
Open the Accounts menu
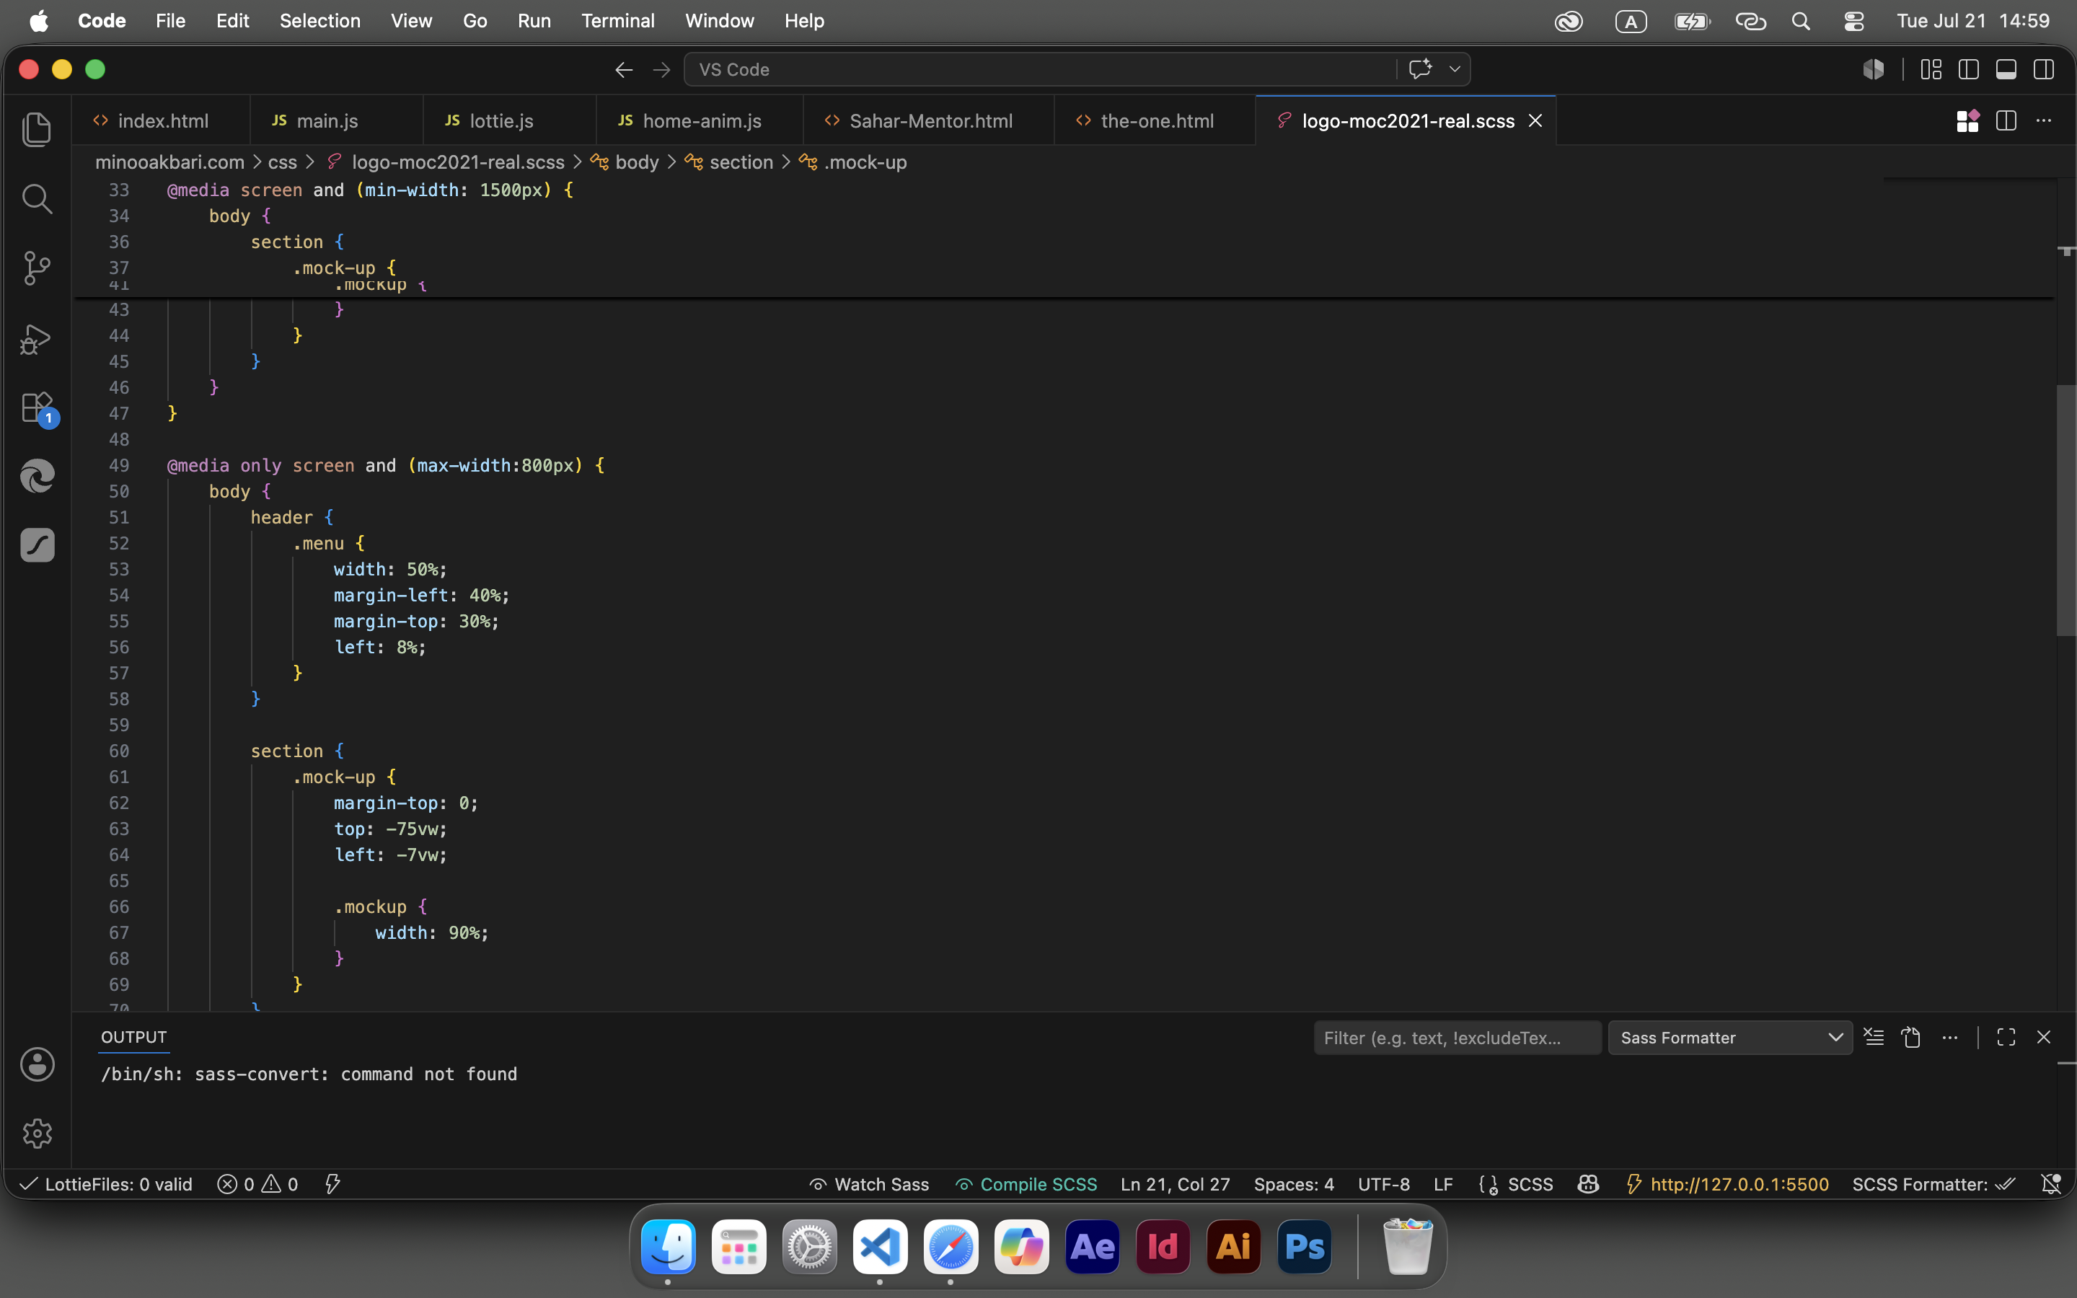tap(37, 1064)
